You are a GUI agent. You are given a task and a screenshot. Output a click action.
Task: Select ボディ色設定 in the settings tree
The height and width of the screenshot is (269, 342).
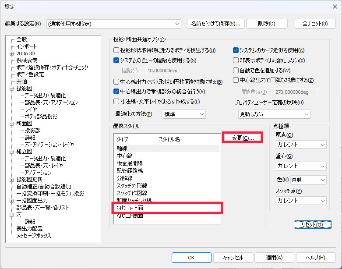click(30, 74)
